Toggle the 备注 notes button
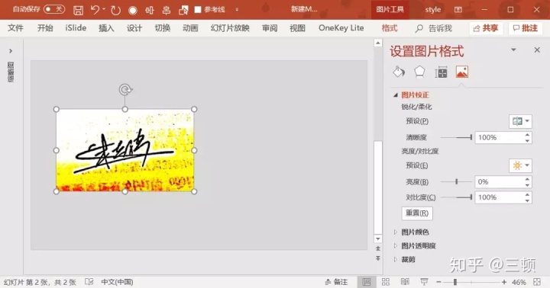 coord(336,282)
